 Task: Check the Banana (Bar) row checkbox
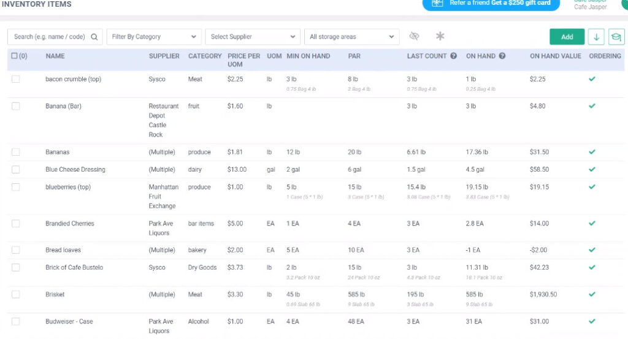(15, 106)
